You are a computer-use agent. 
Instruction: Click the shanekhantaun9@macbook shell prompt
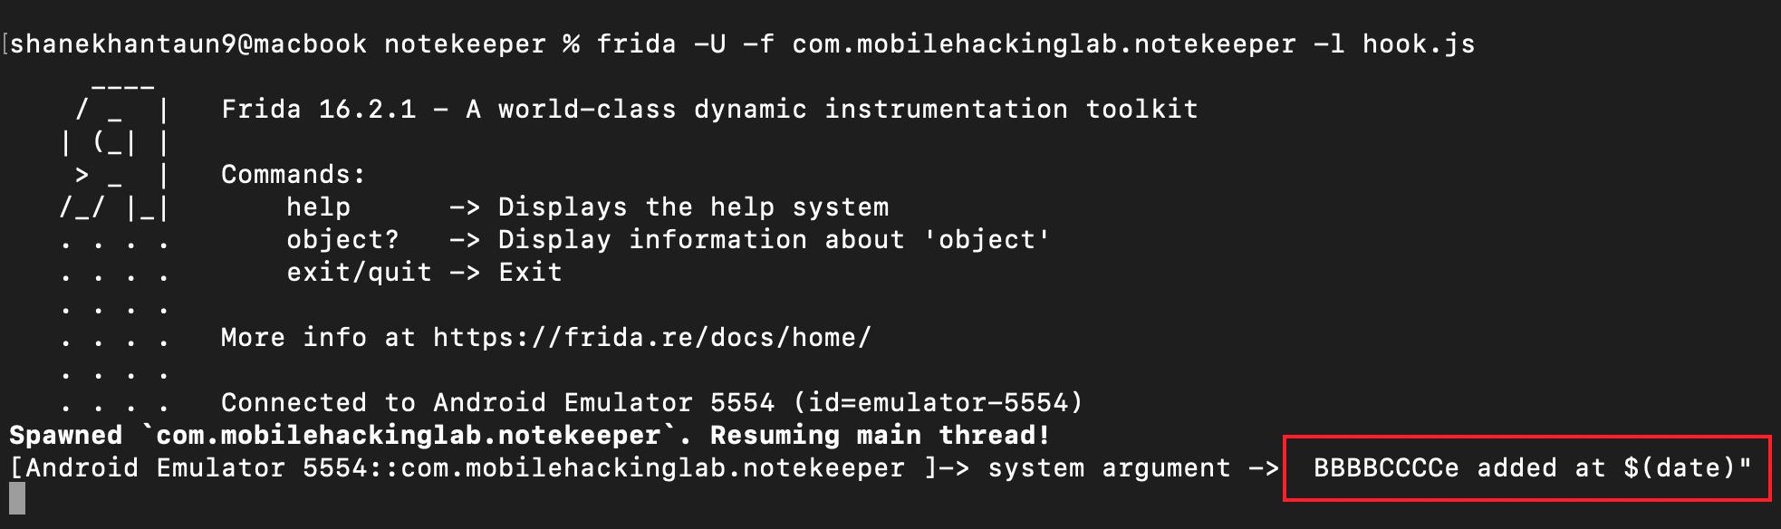188,44
